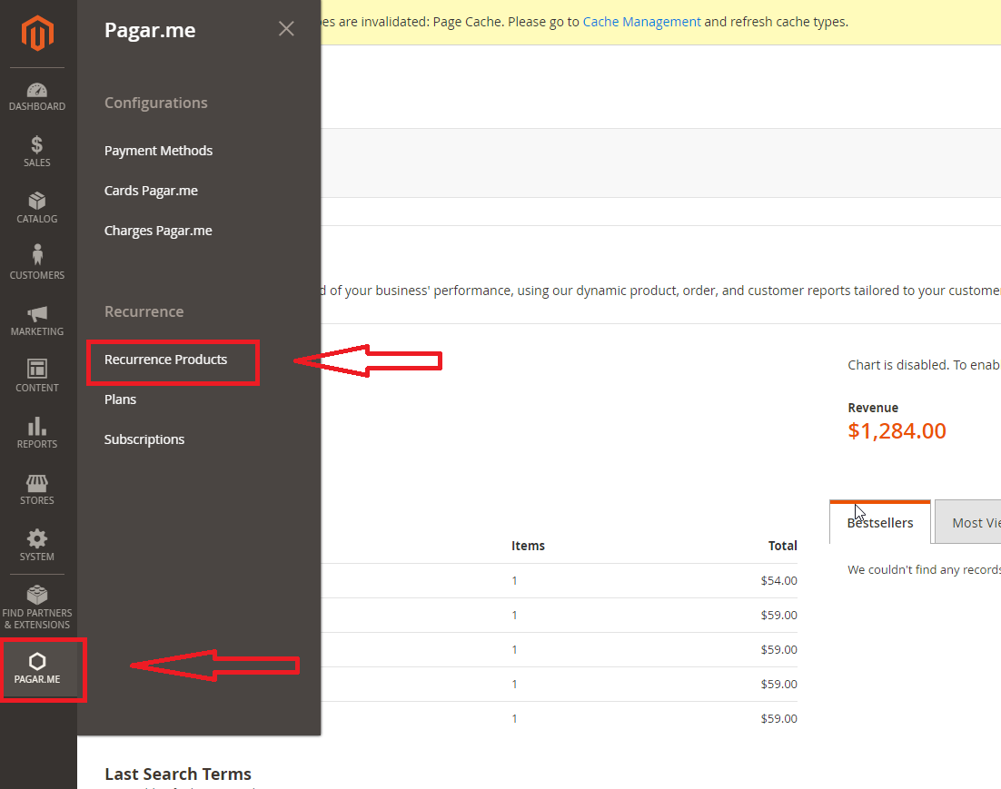Follow the Cache Management link
This screenshot has height=789, width=1001.
641,22
